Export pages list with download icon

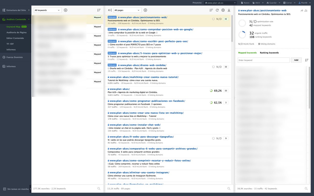click(229, 10)
